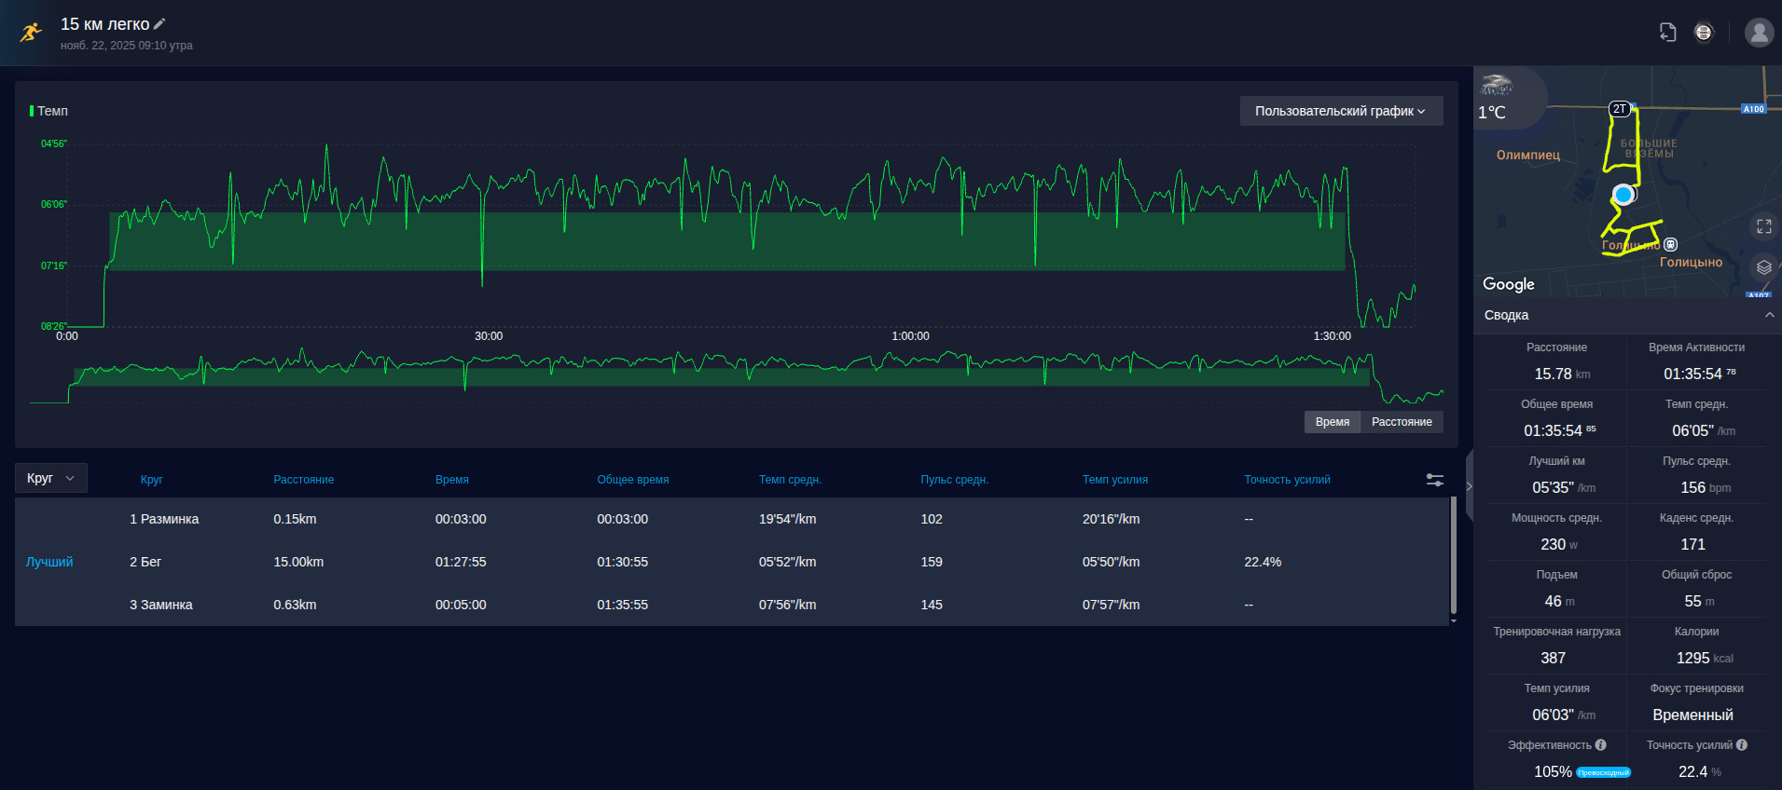The image size is (1782, 790).
Task: Open lap table column settings icon
Action: [1435, 480]
